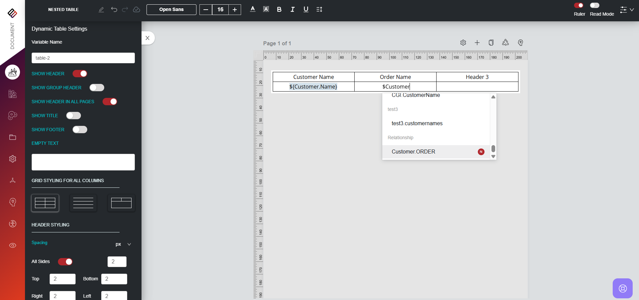Enable the Show Group Header toggle

(x=97, y=88)
